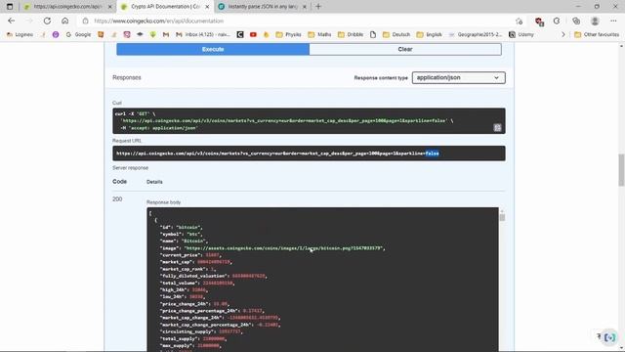Open the Response content type dropdown

tap(458, 77)
